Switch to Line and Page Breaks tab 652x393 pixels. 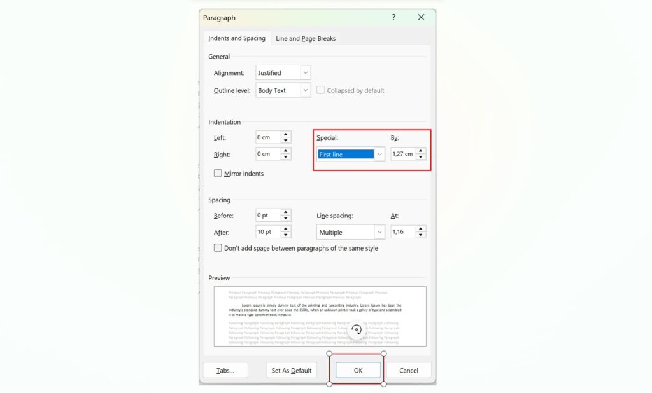(x=306, y=38)
